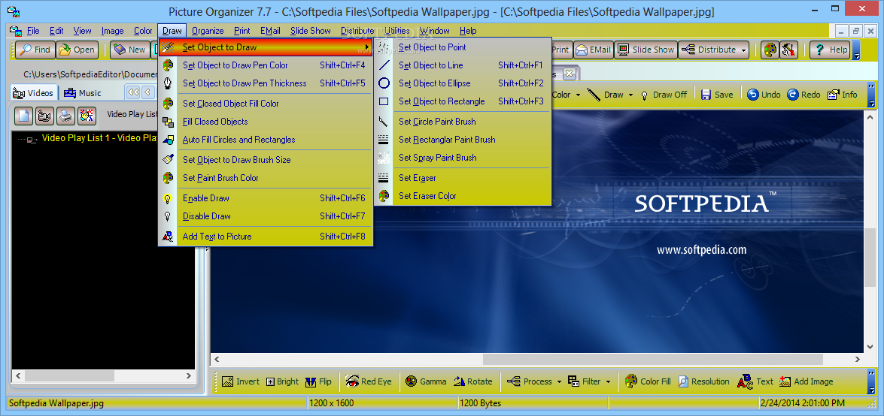Close the picture tab with its X button
884x416 pixels.
pos(569,73)
